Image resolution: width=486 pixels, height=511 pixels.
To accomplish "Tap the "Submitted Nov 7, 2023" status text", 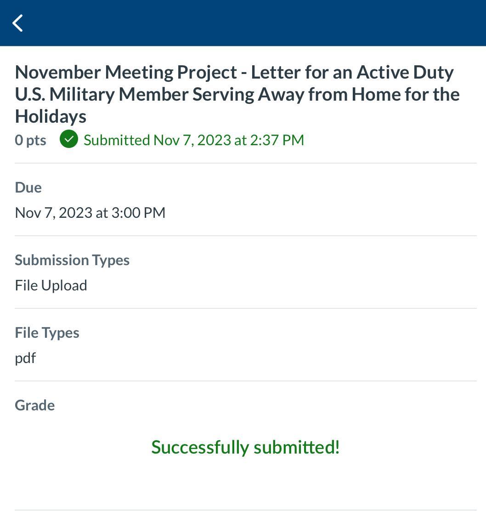I will (193, 140).
